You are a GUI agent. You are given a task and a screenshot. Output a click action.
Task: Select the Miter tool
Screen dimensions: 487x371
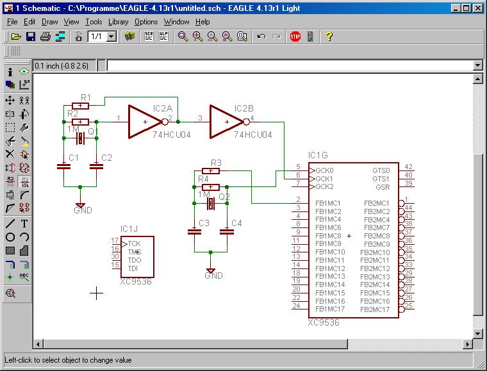[24, 195]
